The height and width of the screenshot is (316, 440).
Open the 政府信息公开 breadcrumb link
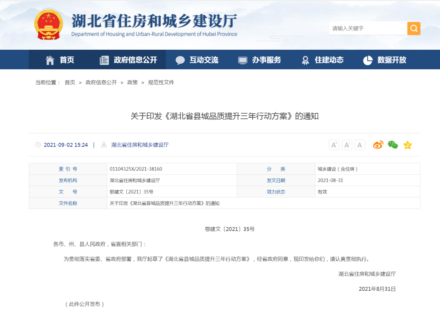click(x=101, y=82)
